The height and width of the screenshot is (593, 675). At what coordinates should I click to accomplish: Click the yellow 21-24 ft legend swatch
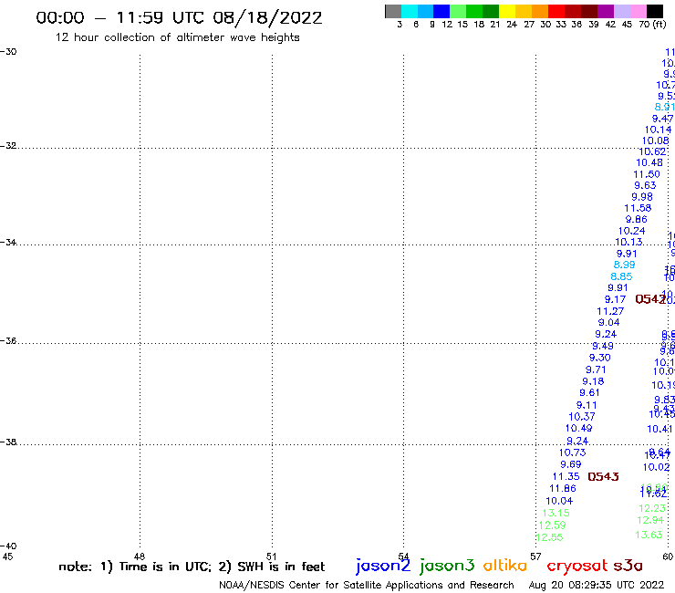pyautogui.click(x=507, y=11)
